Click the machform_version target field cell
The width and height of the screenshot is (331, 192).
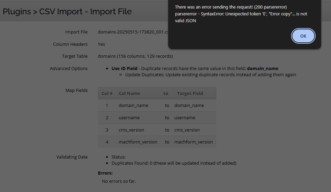point(193,142)
